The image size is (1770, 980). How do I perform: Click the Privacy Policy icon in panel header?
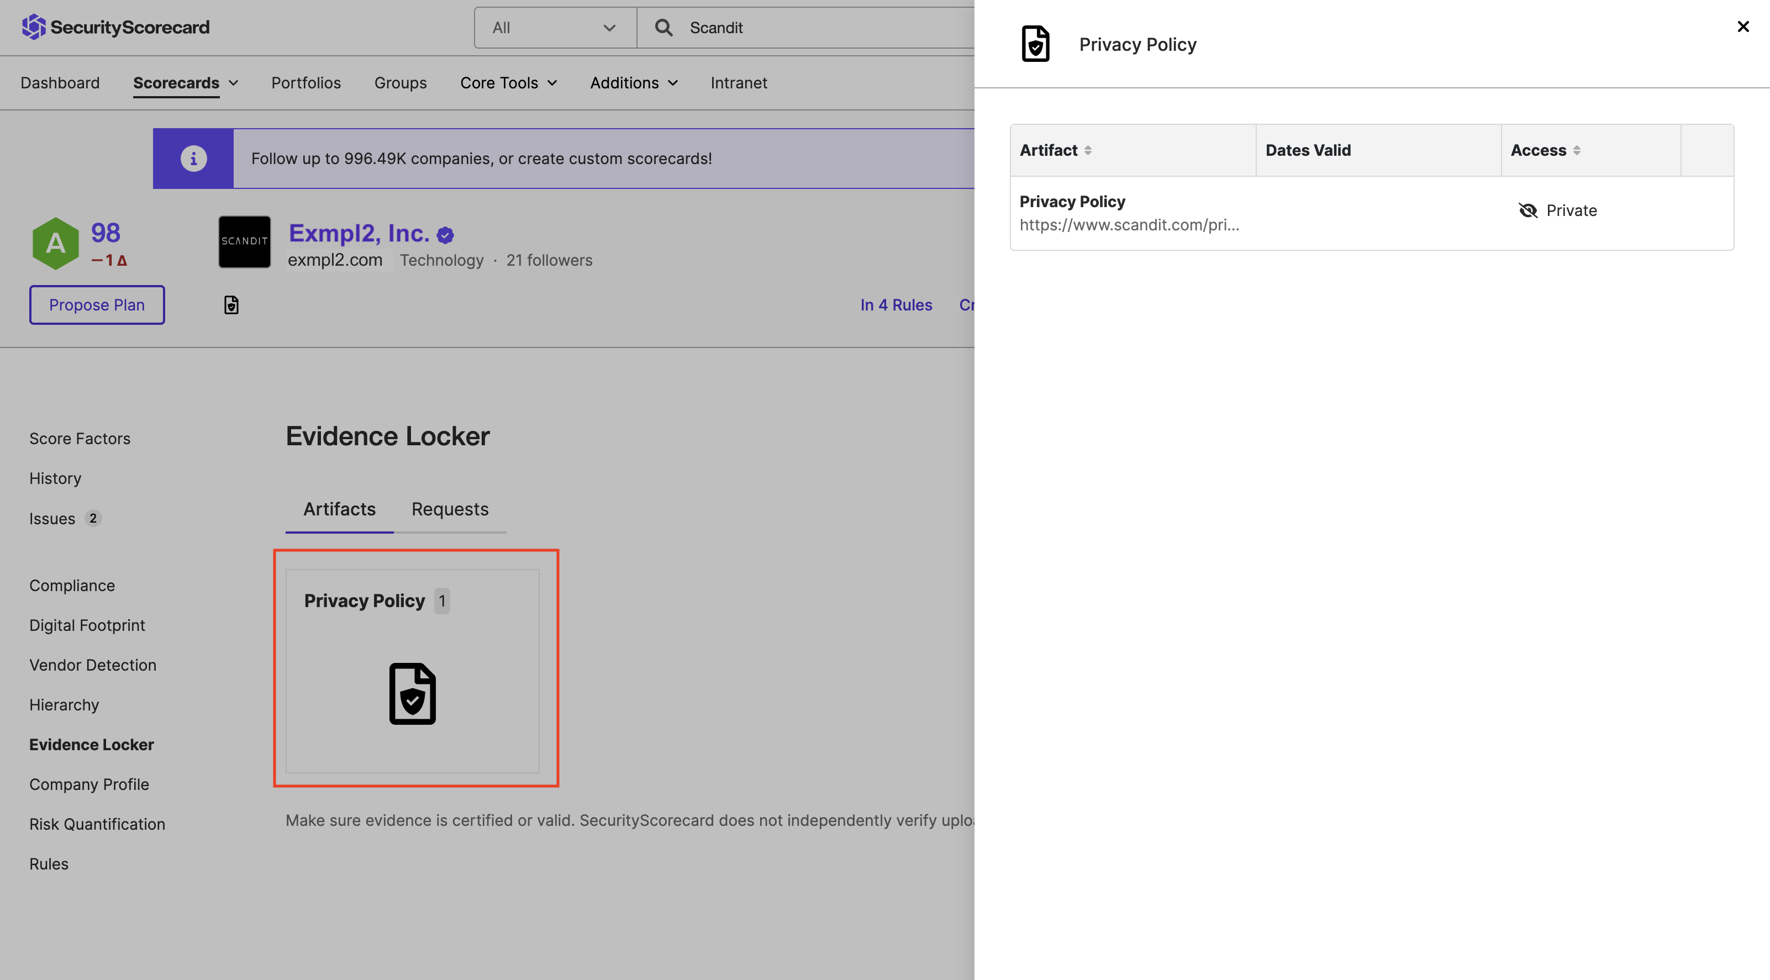[1035, 44]
